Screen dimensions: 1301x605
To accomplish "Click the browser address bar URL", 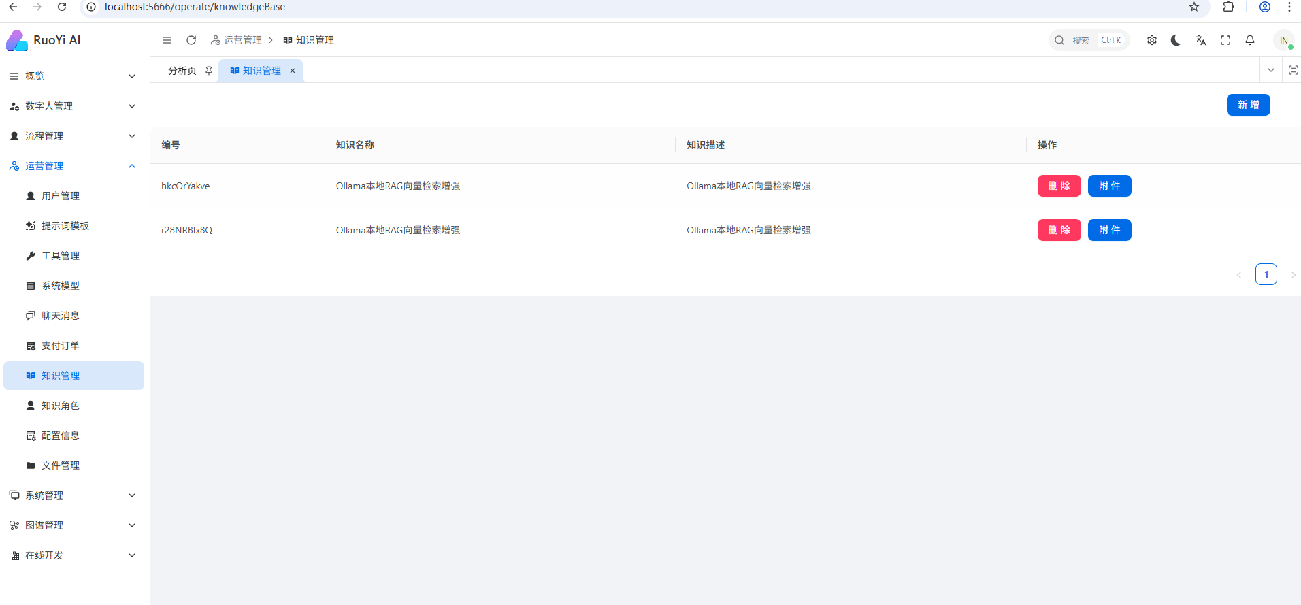I will tap(195, 7).
